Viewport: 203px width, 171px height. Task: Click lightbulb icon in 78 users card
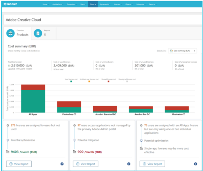coord(141,141)
